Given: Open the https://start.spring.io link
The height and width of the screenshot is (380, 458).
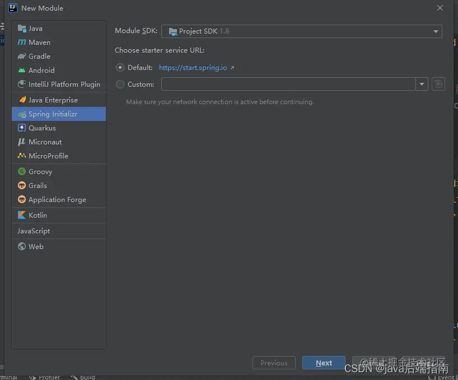Looking at the screenshot, I should [x=193, y=68].
